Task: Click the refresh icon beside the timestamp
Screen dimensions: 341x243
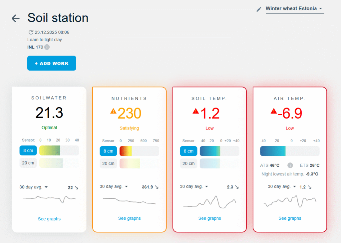Action: pos(31,32)
